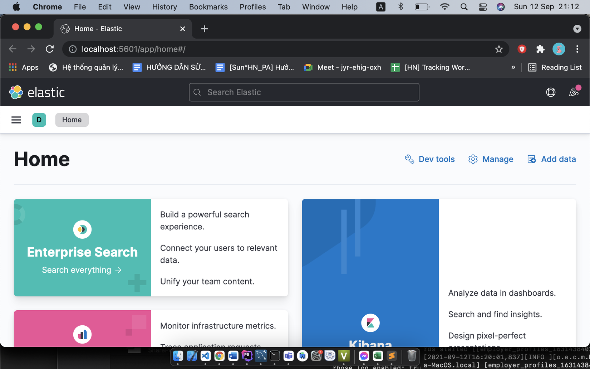590x369 pixels.
Task: Open Terminal from the Dock
Action: tap(275, 356)
